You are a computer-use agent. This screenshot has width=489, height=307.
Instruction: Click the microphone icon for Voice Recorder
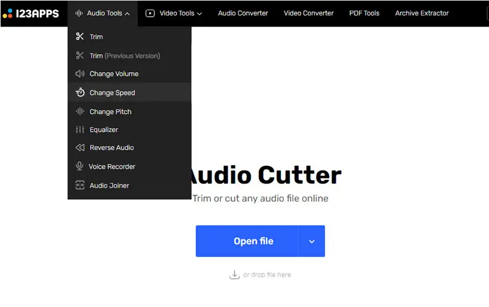(x=79, y=166)
